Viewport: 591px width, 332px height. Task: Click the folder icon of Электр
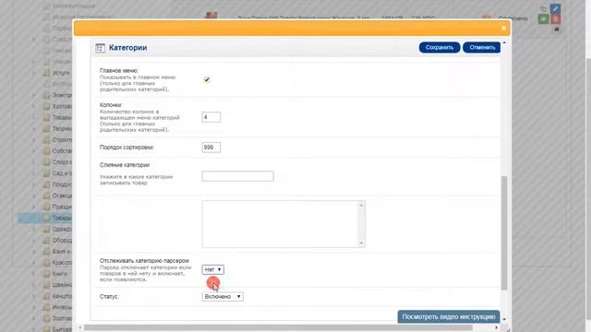46,95
